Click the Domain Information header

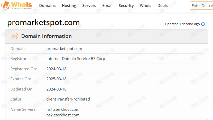[x=47, y=36]
